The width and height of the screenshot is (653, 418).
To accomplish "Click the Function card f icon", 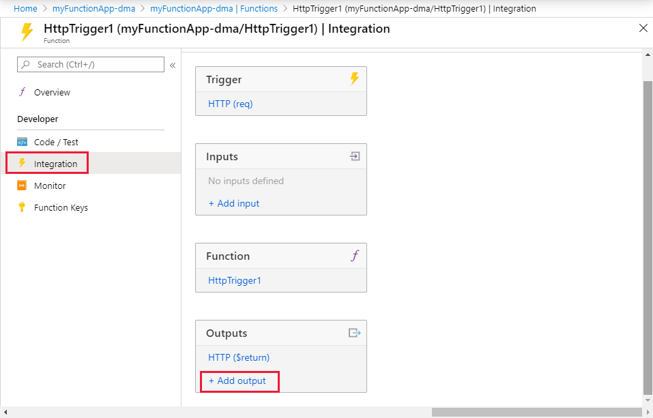I will coord(354,256).
